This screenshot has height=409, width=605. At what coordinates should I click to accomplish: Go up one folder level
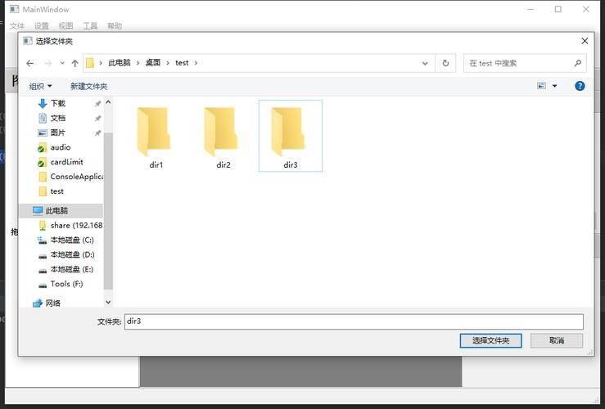coord(74,63)
